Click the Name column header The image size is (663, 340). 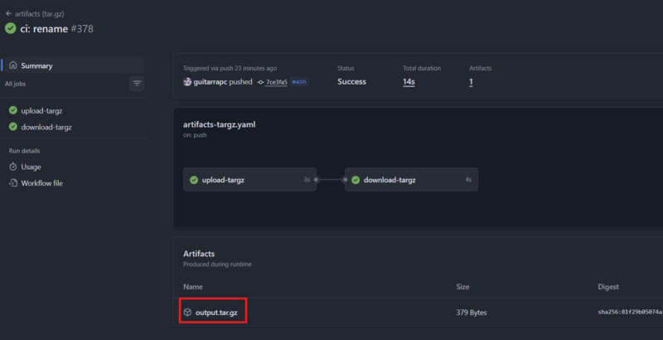coord(193,287)
